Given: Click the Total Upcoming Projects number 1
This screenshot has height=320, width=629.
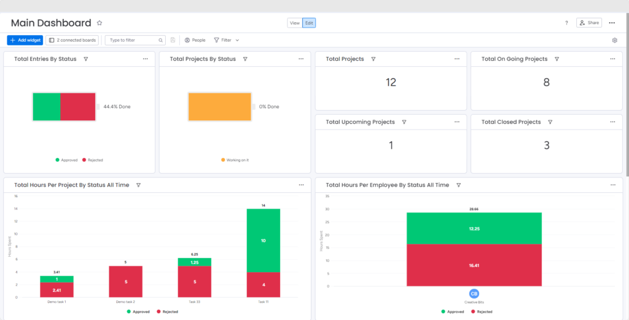Looking at the screenshot, I should point(391,146).
